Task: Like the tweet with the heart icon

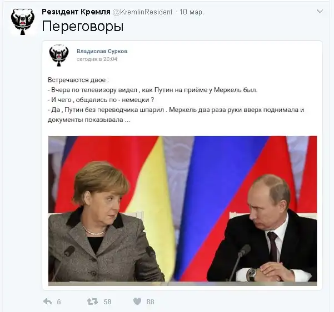Action: [137, 301]
